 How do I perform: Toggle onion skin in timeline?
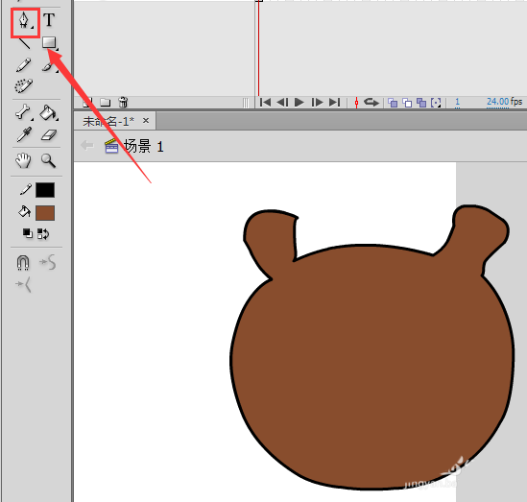(x=393, y=102)
